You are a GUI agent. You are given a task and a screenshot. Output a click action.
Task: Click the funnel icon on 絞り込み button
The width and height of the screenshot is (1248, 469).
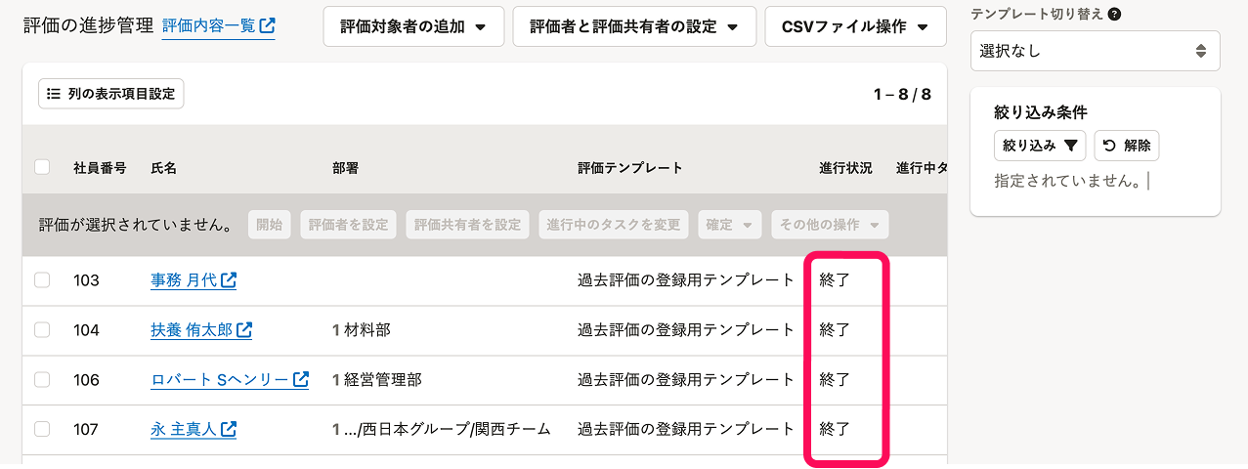tap(1071, 146)
